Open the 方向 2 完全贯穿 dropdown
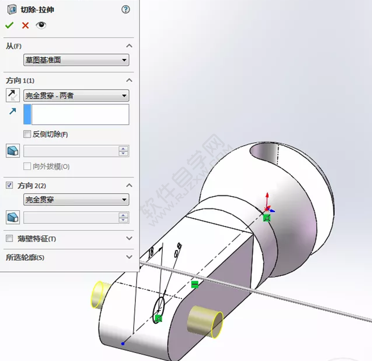Screen dimensions: 372x361 tap(76, 199)
